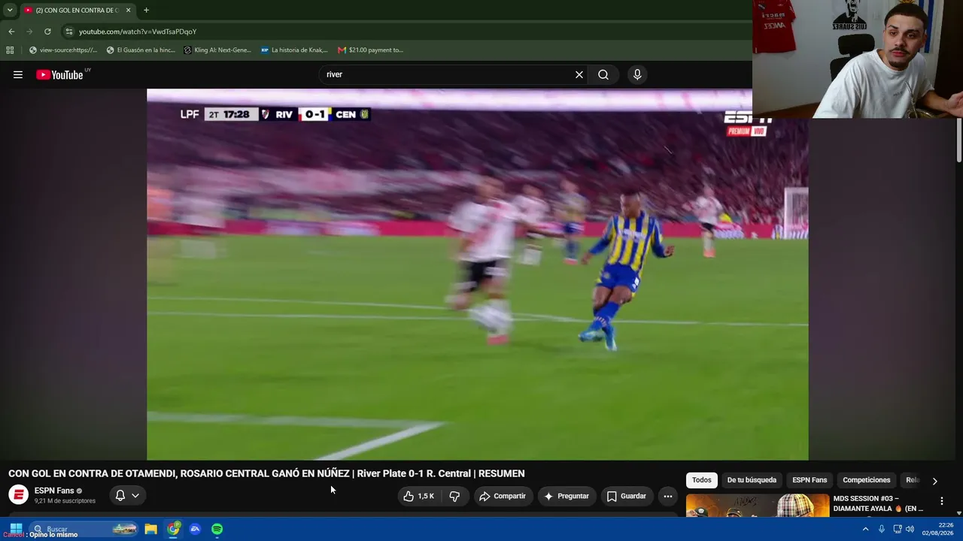Click the video title CON GOL EN CONTRA DE OTAMENDI
Screen dimensions: 963x541
pos(266,473)
